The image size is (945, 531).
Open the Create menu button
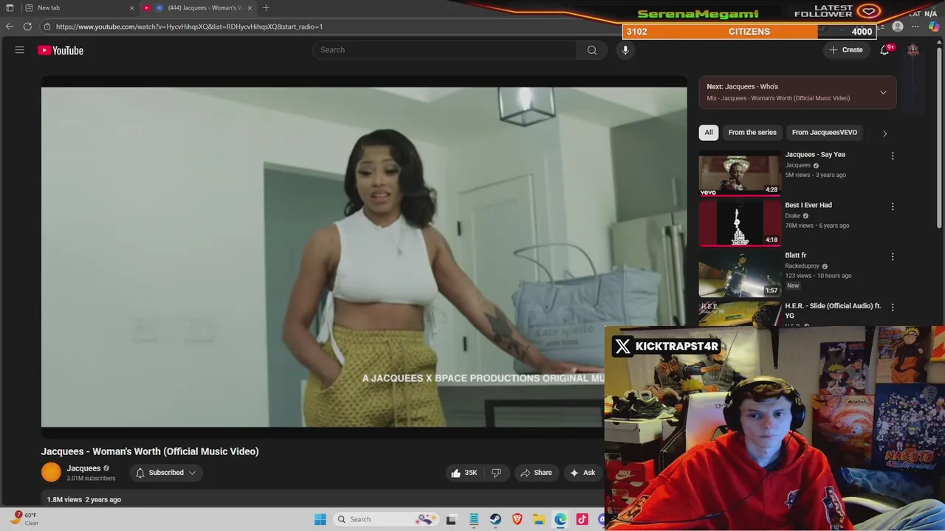[845, 50]
